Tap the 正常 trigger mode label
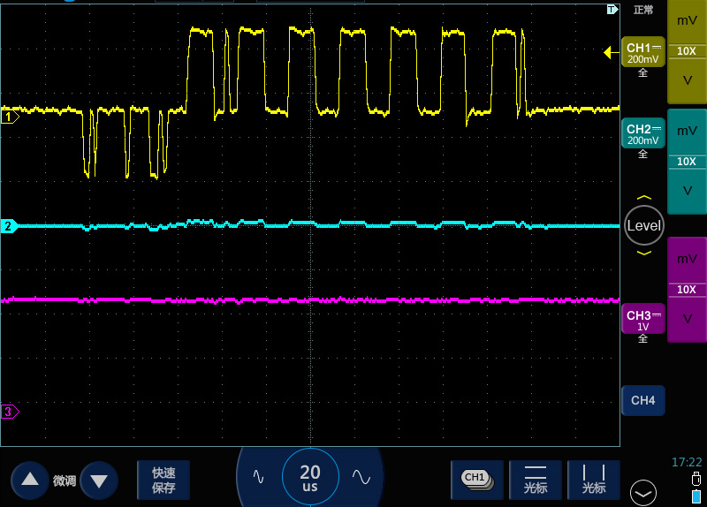 pyautogui.click(x=643, y=10)
